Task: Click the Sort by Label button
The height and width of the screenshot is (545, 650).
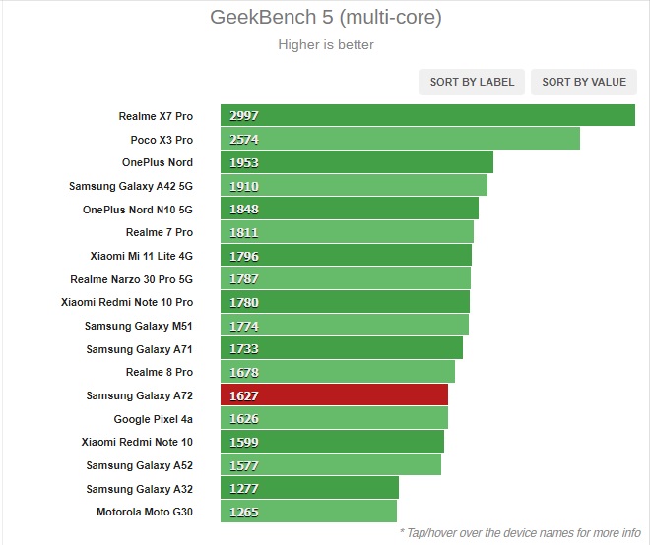Action: click(x=472, y=82)
